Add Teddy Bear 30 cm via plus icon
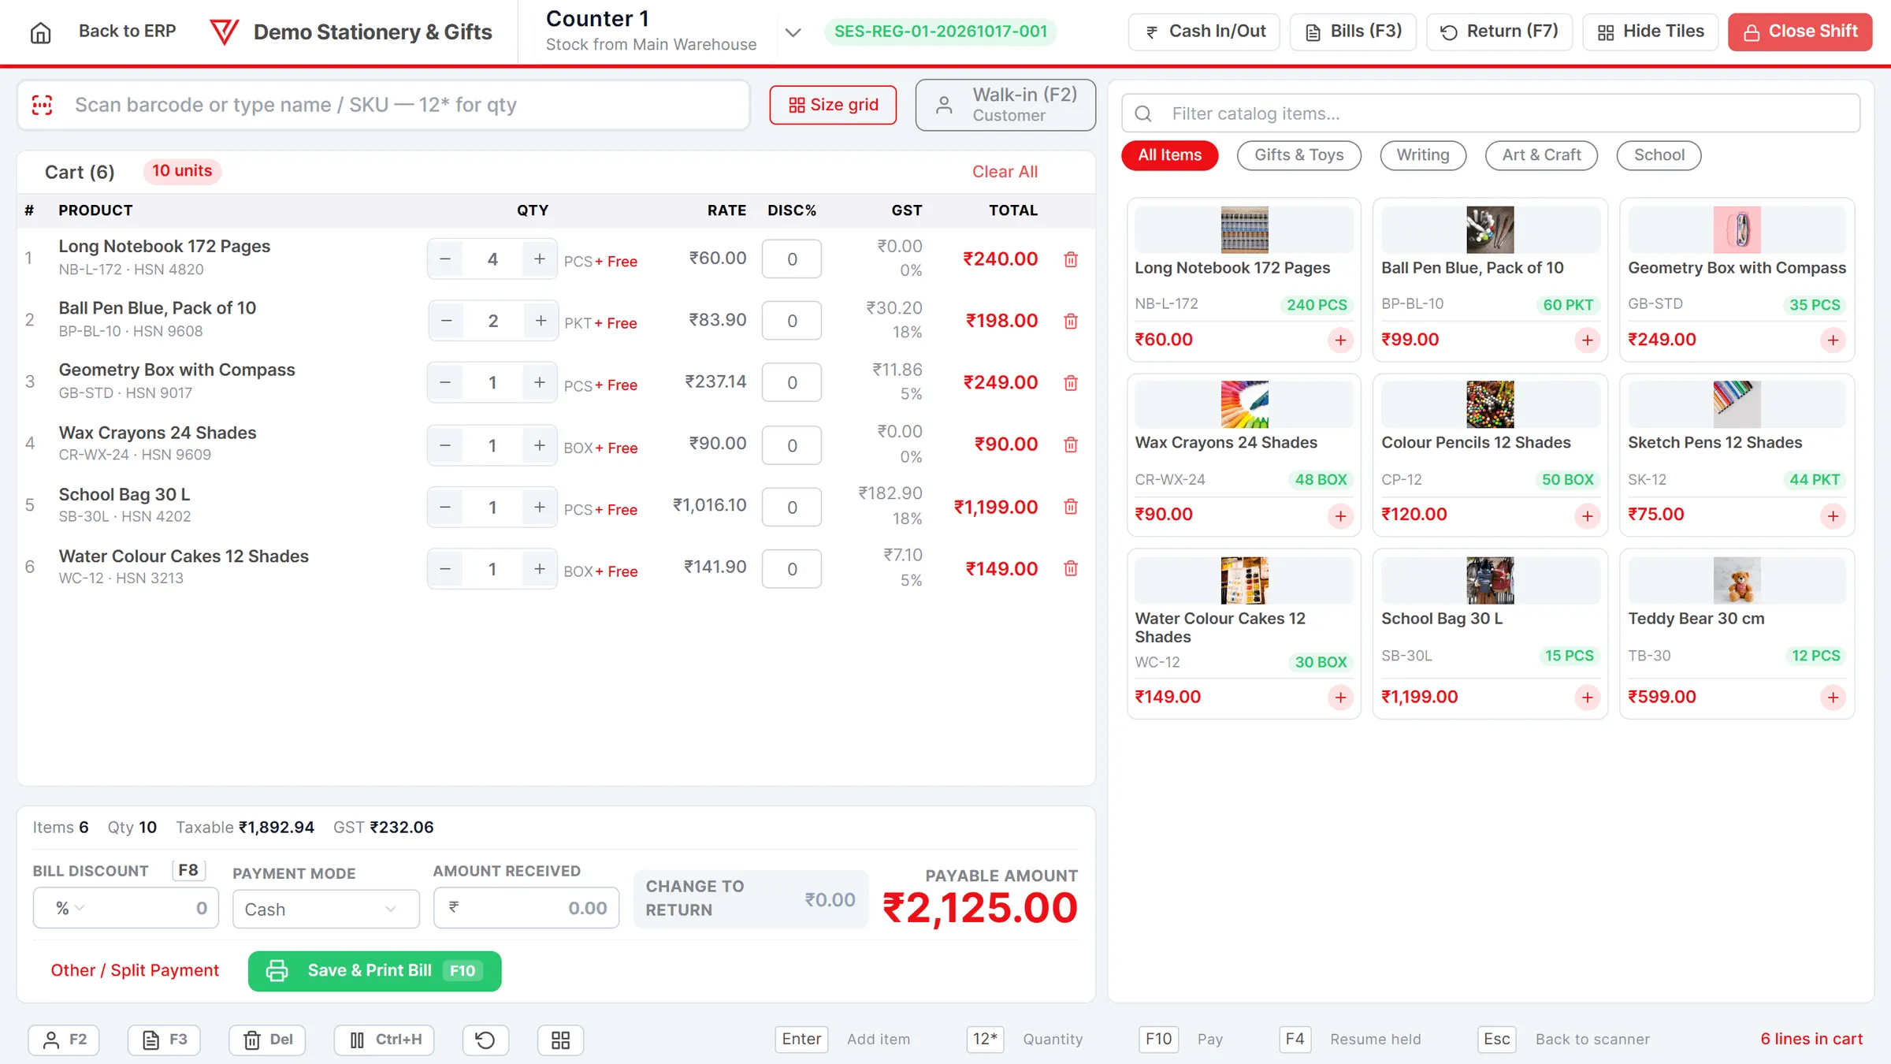1891x1064 pixels. pyautogui.click(x=1833, y=698)
